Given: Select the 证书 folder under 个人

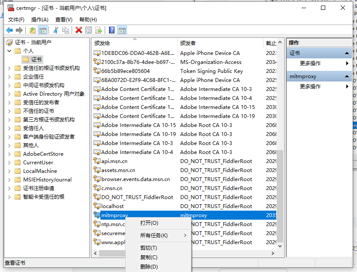Looking at the screenshot, I should tap(32, 60).
